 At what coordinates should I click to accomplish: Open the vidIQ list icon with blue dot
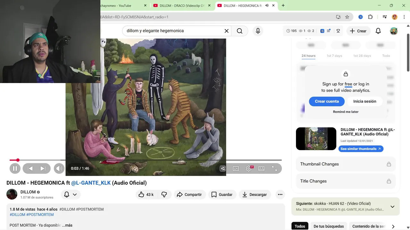pos(329,31)
